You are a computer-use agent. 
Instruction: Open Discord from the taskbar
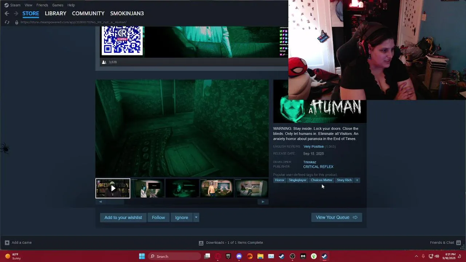(x=239, y=256)
